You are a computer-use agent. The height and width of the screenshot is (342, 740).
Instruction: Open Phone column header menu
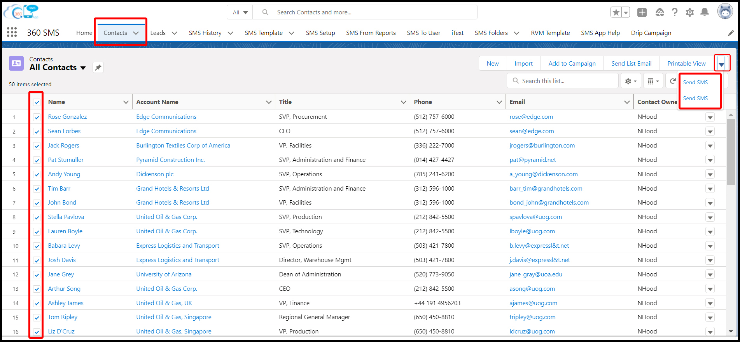[x=499, y=102]
